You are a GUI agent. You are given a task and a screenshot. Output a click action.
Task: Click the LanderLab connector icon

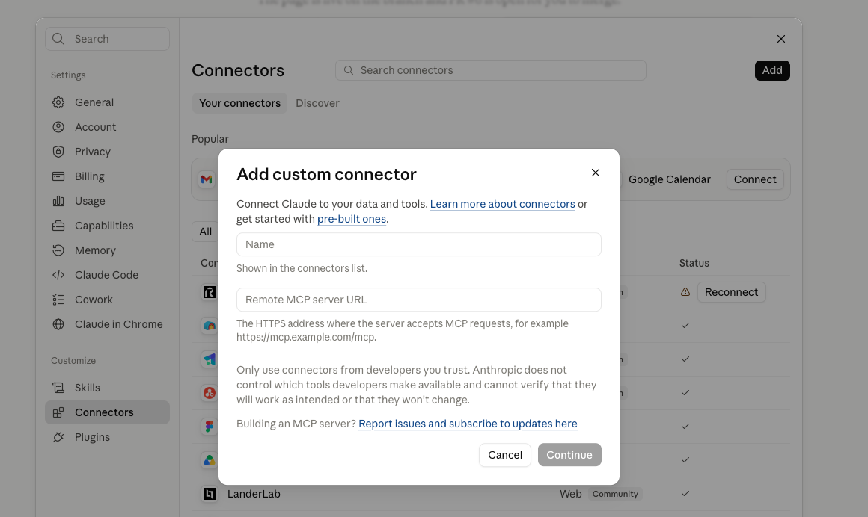210,494
